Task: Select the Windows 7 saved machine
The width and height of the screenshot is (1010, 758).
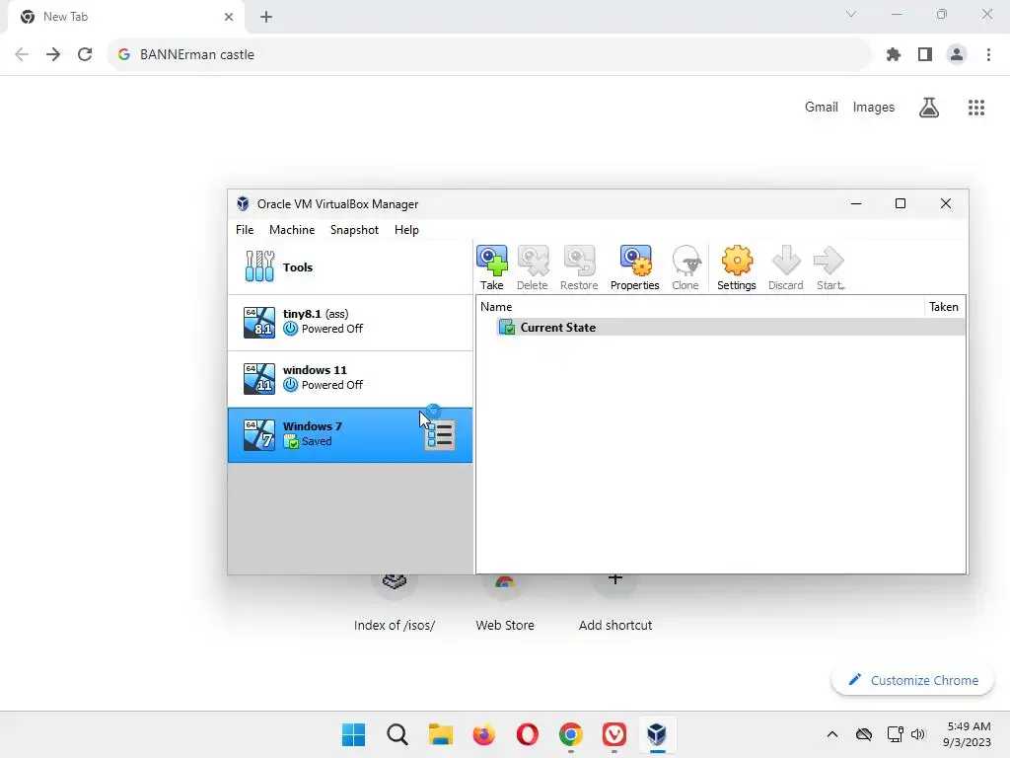Action: [x=350, y=434]
